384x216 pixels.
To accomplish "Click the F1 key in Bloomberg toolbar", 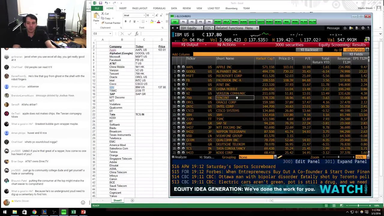I will (183, 22).
